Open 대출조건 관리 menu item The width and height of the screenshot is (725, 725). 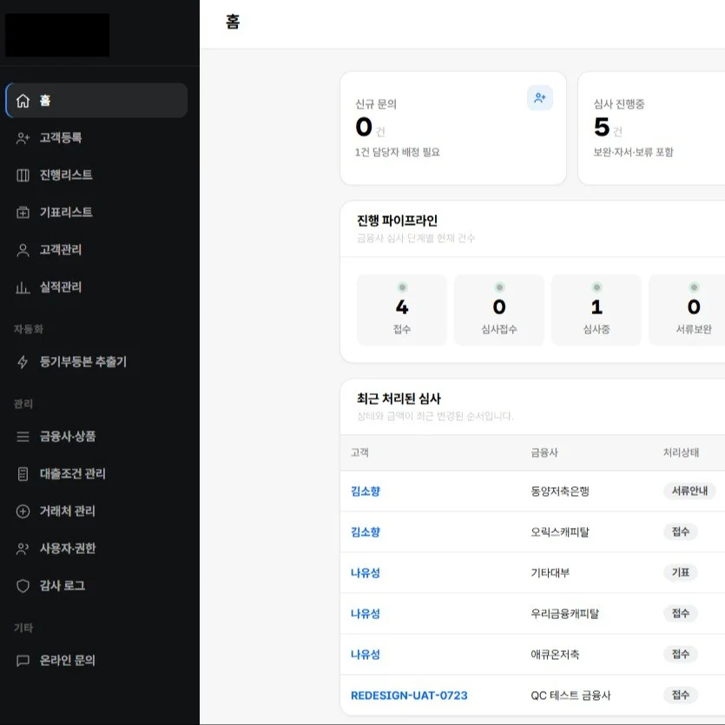click(96, 474)
